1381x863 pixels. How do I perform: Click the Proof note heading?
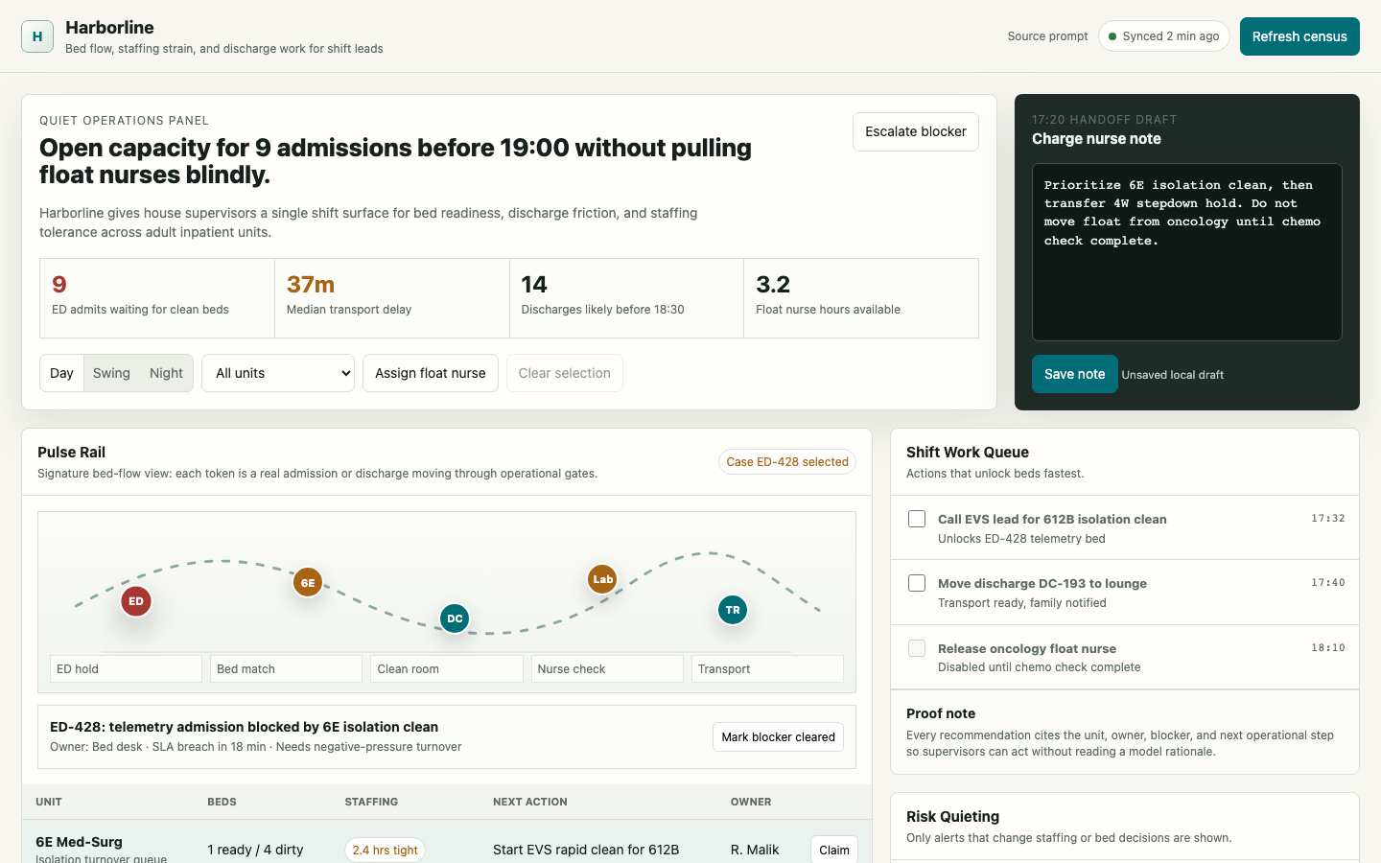pos(941,713)
